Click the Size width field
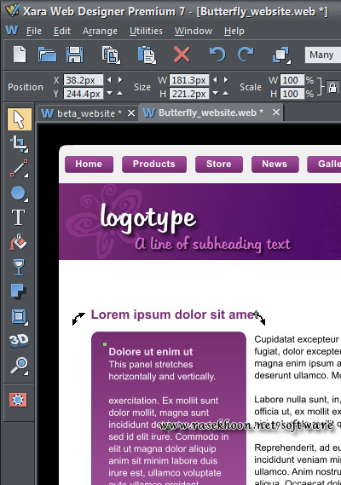 pos(188,80)
